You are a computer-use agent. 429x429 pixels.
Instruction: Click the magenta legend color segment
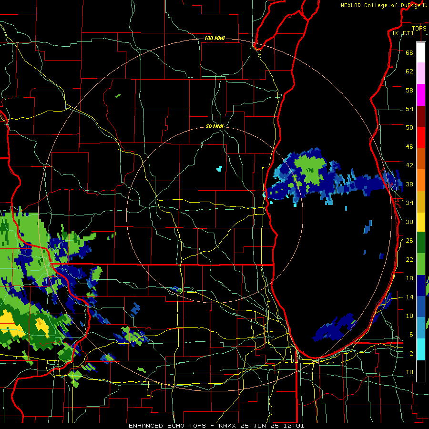tap(421, 95)
